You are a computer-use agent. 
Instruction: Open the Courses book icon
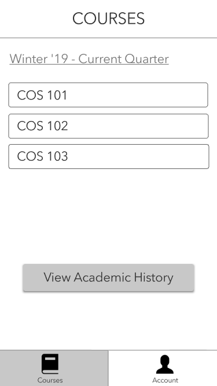click(x=50, y=364)
